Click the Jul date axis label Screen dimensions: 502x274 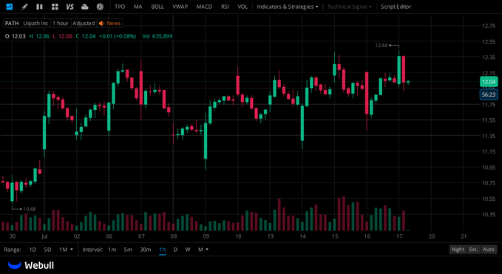(x=44, y=236)
